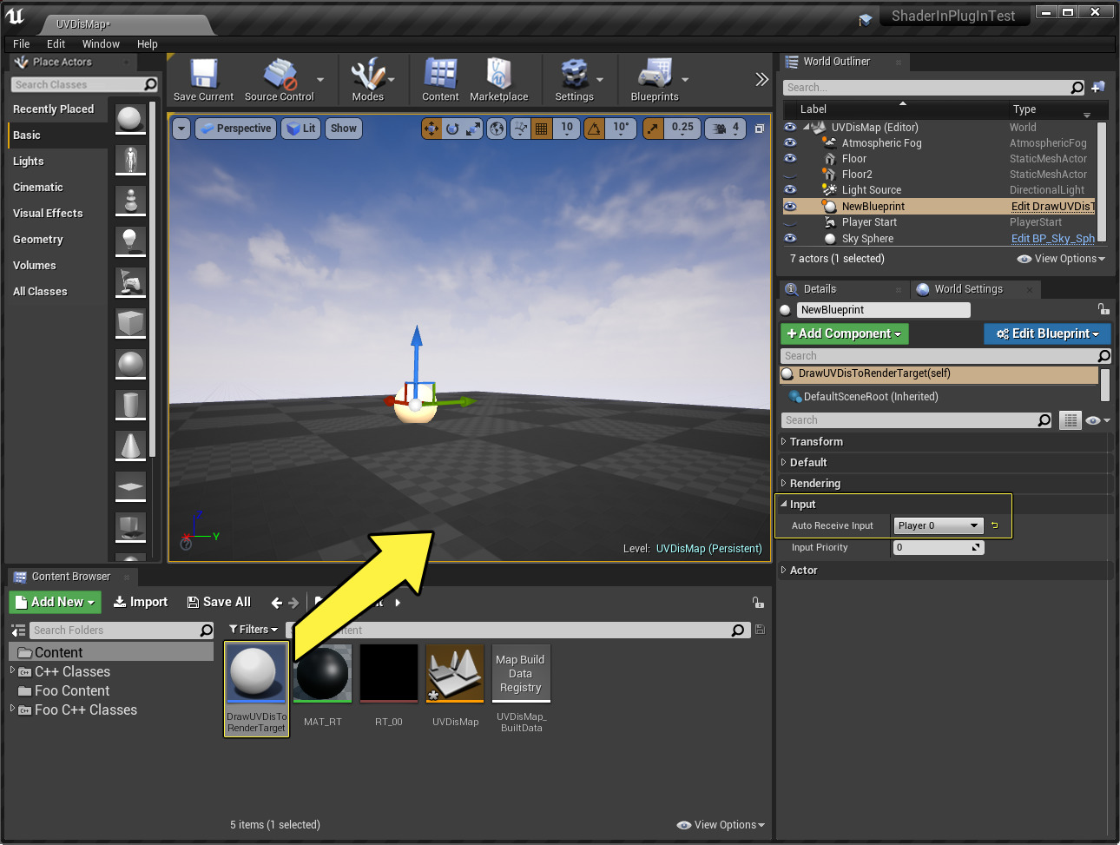Screen dimensions: 1120x845
Task: Click Save Current toolbar icon
Action: point(203,76)
